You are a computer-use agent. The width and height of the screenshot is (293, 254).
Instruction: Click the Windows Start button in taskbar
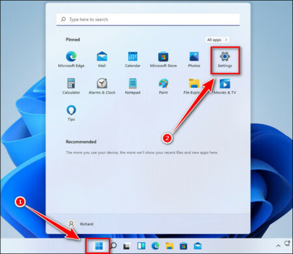99,246
